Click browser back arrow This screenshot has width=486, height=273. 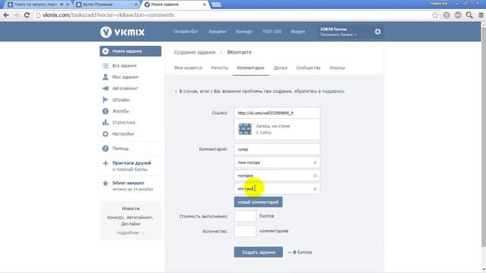(x=6, y=15)
